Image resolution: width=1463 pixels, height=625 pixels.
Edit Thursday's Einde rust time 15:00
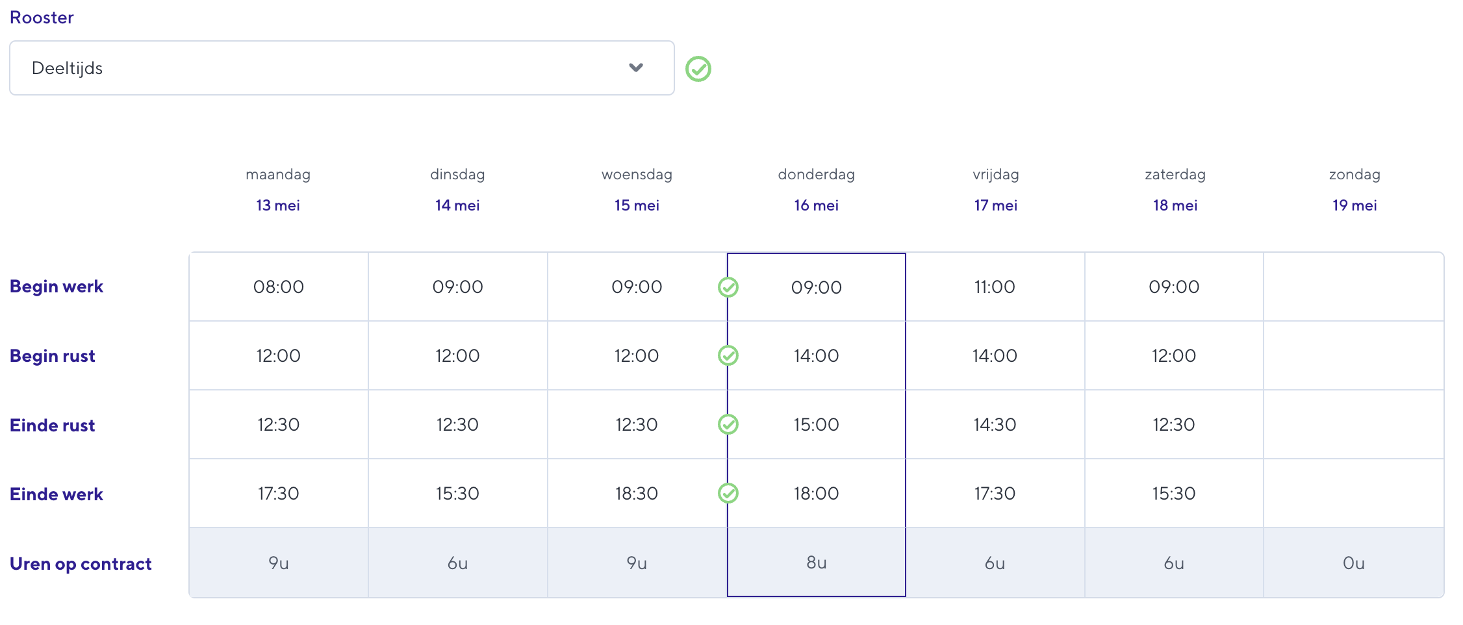[817, 424]
